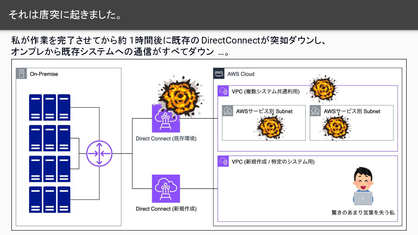Click the Direct Connect (既存環境) label
Image resolution: width=418 pixels, height=235 pixels.
pyautogui.click(x=166, y=139)
